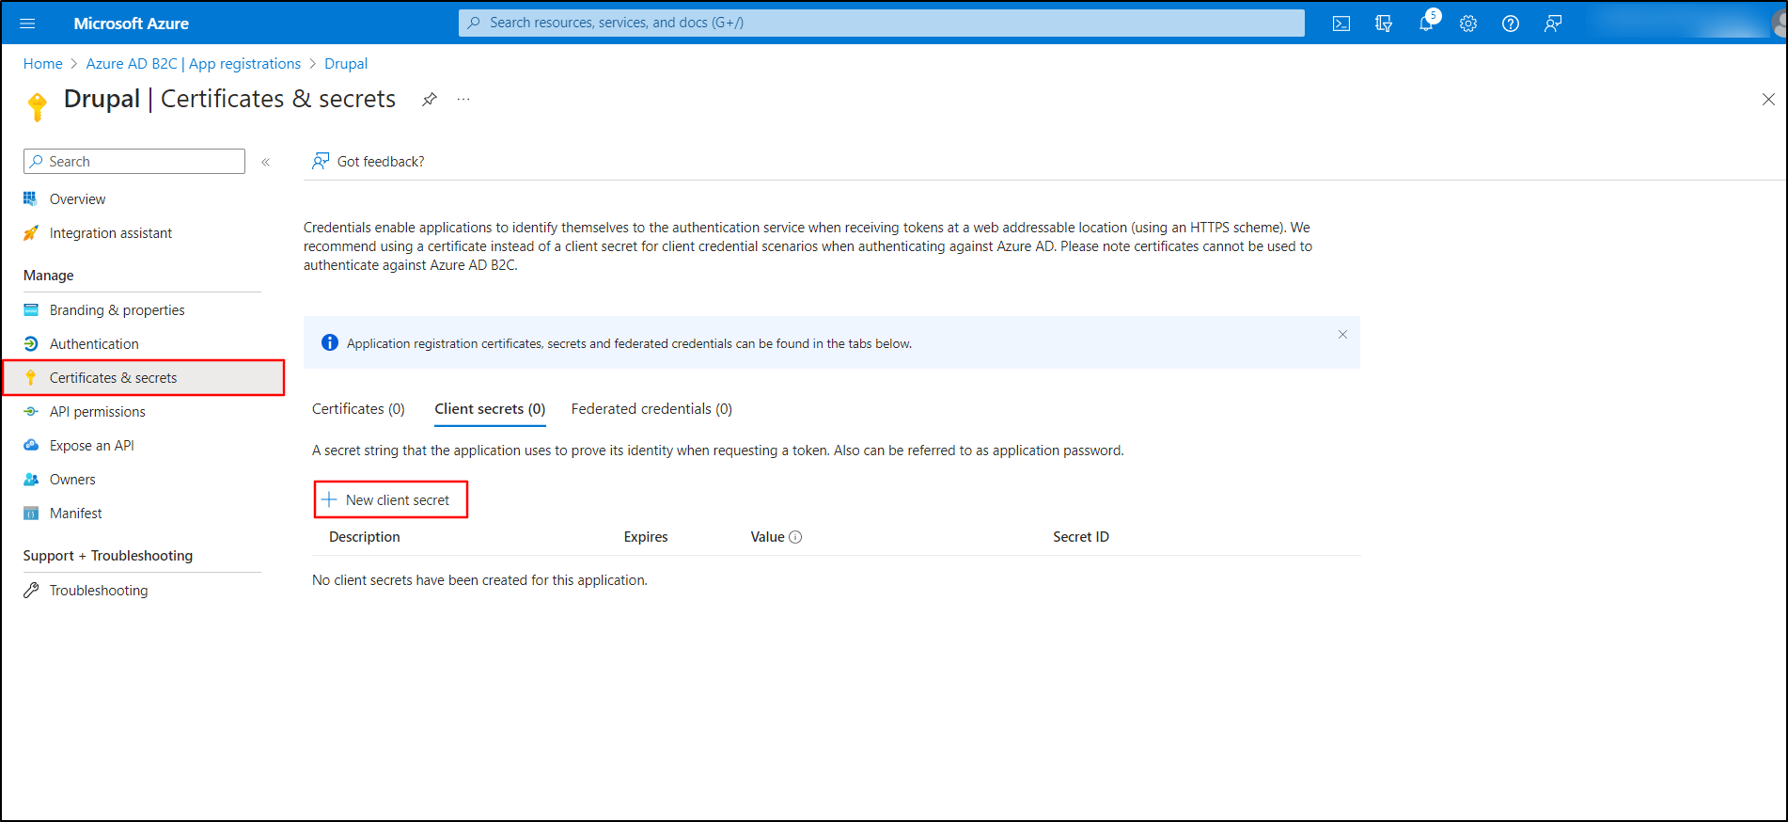Open the hamburger portal menu
The width and height of the screenshot is (1788, 822).
click(x=27, y=24)
